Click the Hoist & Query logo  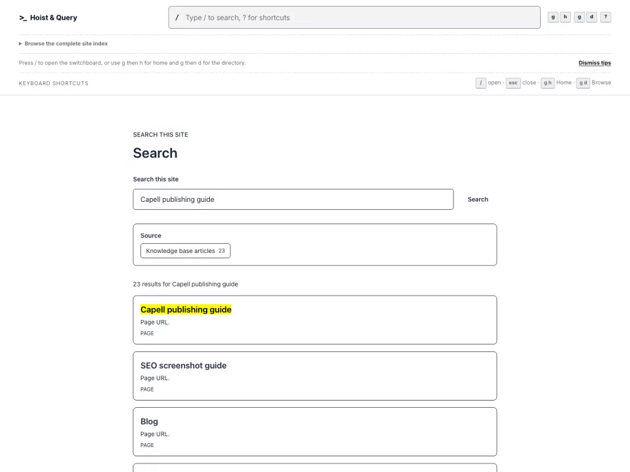coord(48,18)
